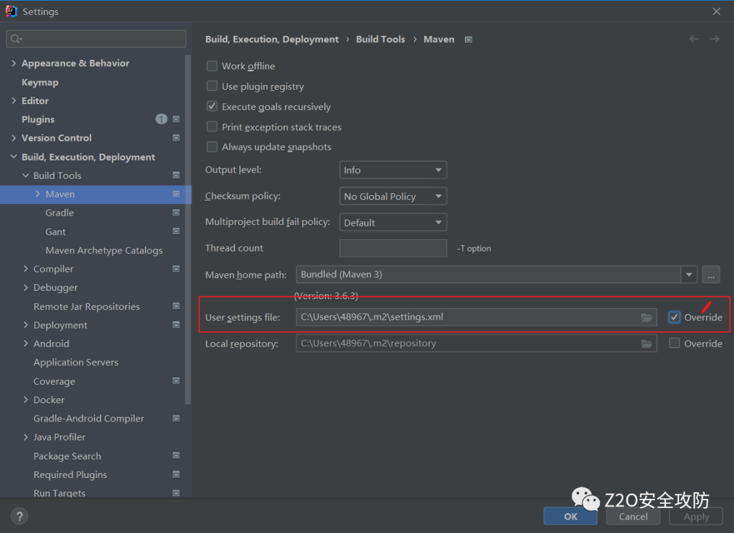
Task: Enable Print exception stack traces
Action: [x=212, y=127]
